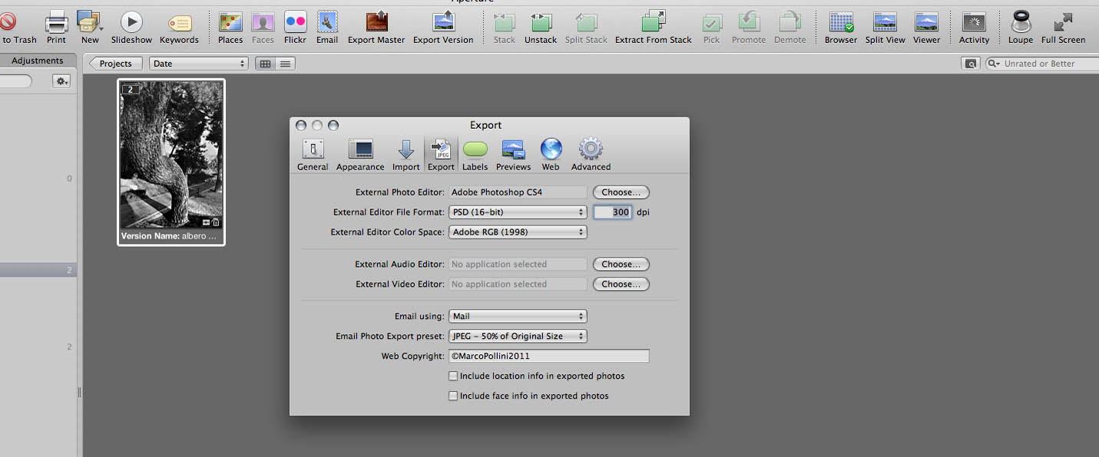Click the dpi value field
This screenshot has height=457, width=1099.
coord(613,212)
